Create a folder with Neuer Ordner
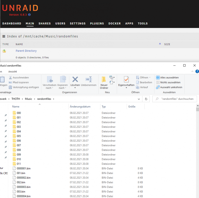 (x=104, y=83)
